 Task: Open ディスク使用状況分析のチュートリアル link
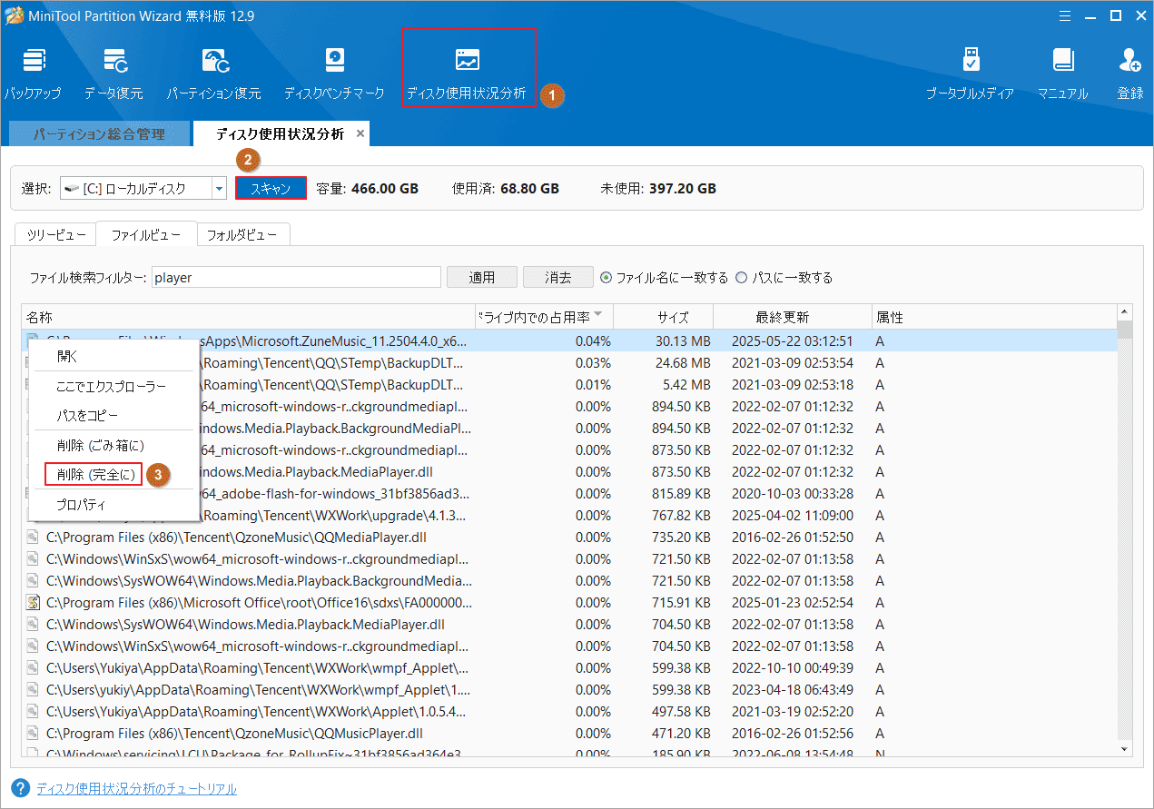[x=136, y=789]
